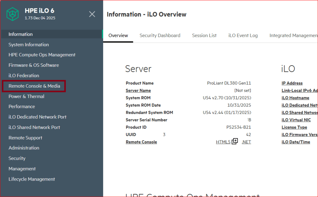Click the Remote Console label link

coord(141,142)
